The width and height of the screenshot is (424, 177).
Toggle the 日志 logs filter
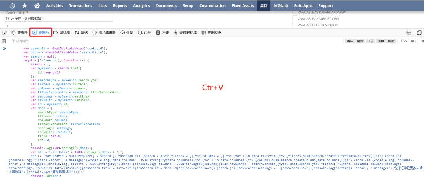[371, 41]
